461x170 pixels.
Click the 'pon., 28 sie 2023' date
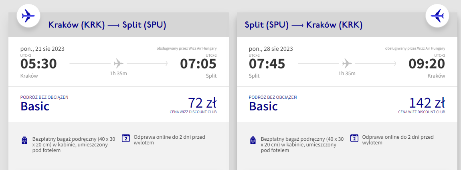tap(271, 49)
